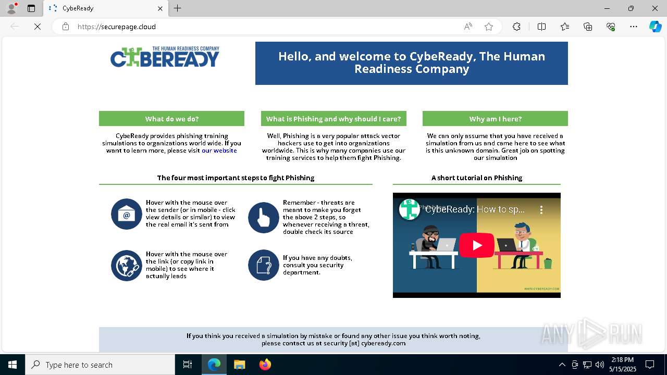Click the address bar URL
The width and height of the screenshot is (667, 375).
[117, 27]
